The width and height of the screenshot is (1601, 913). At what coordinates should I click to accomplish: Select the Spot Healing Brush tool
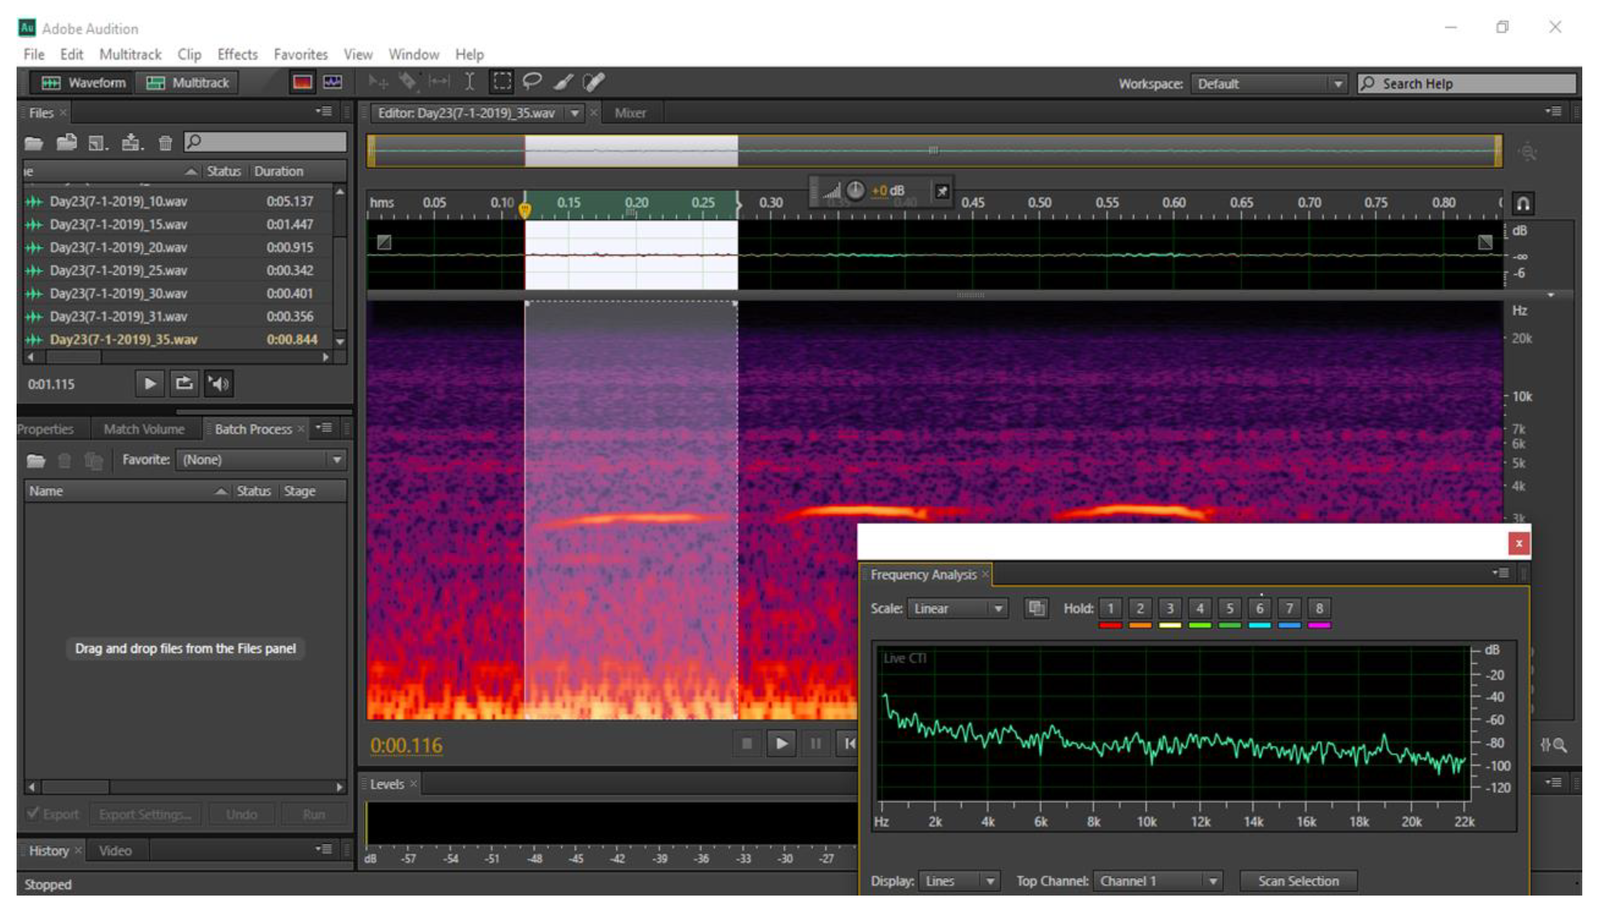pyautogui.click(x=593, y=82)
